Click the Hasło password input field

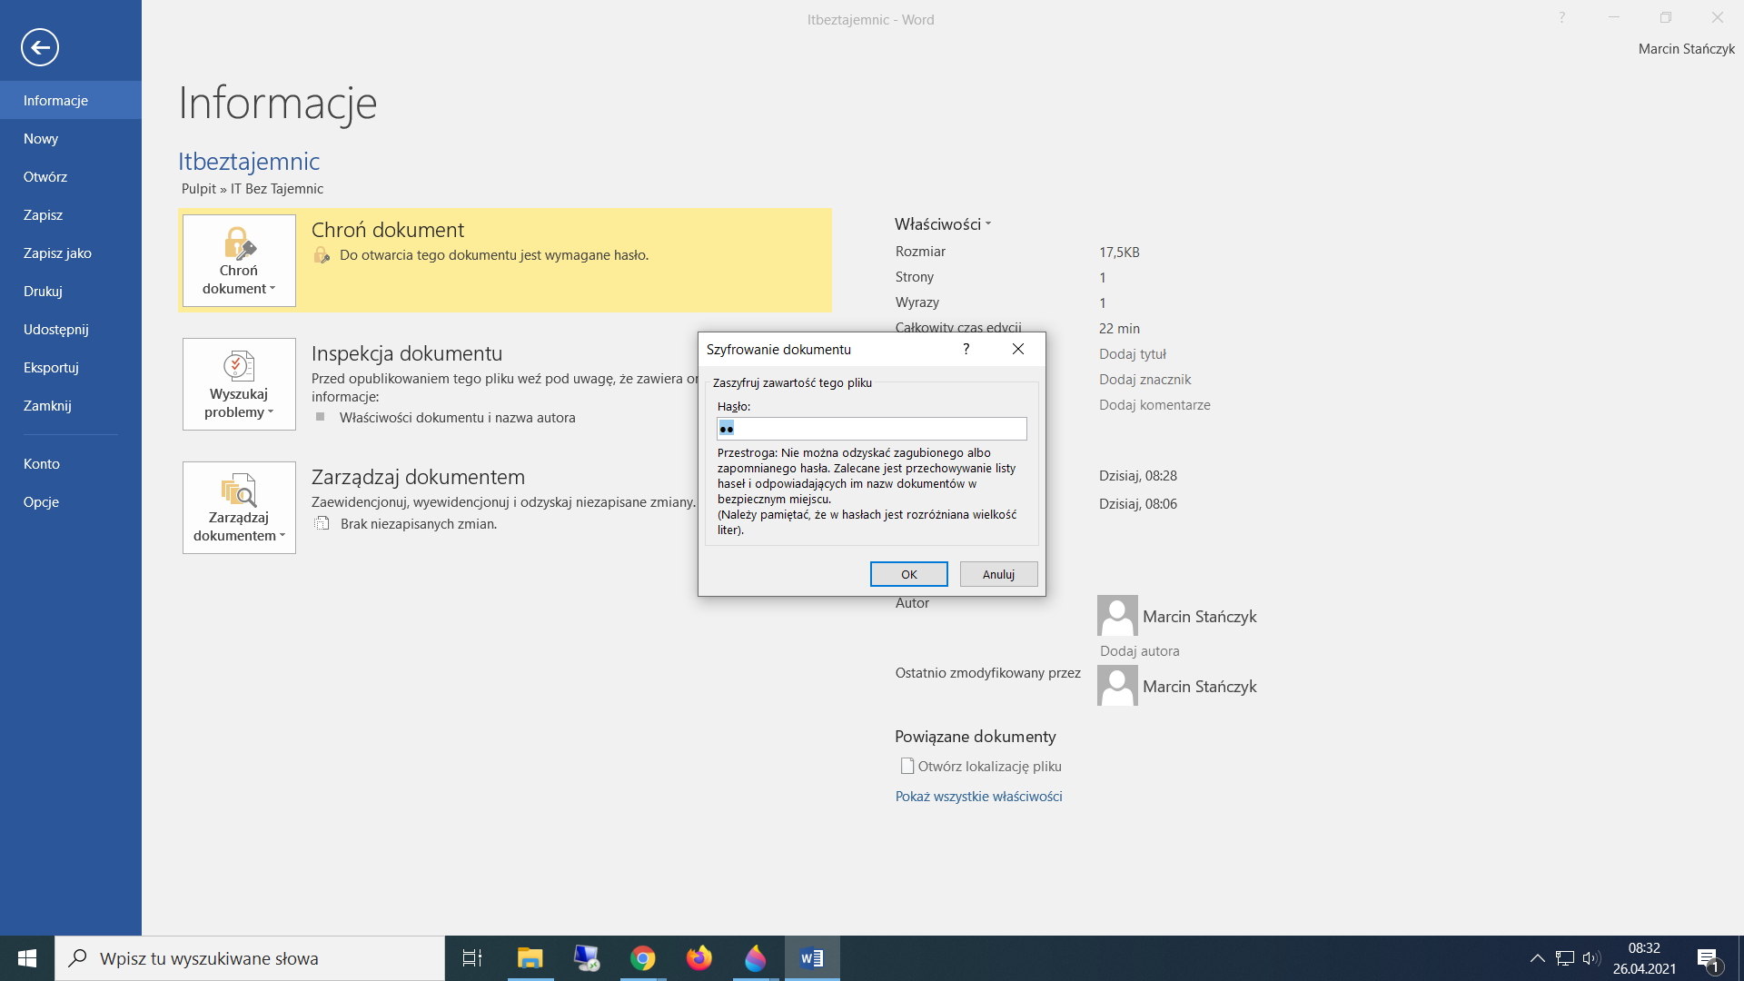tap(872, 429)
